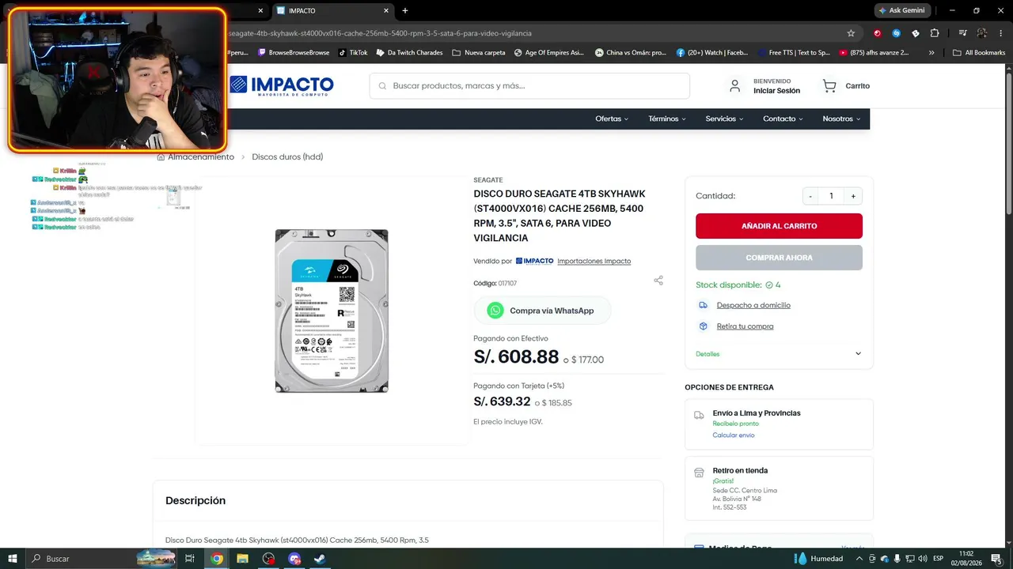Click Añadir al carrito button
Viewport: 1013px width, 569px height.
[x=779, y=226]
